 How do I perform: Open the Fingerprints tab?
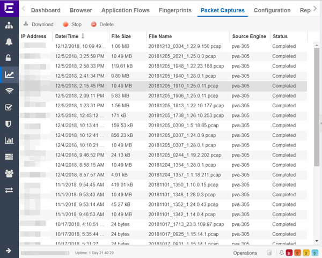pyautogui.click(x=175, y=10)
